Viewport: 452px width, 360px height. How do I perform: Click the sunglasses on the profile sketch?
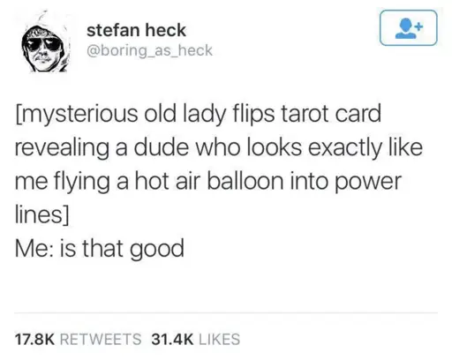tap(42, 45)
